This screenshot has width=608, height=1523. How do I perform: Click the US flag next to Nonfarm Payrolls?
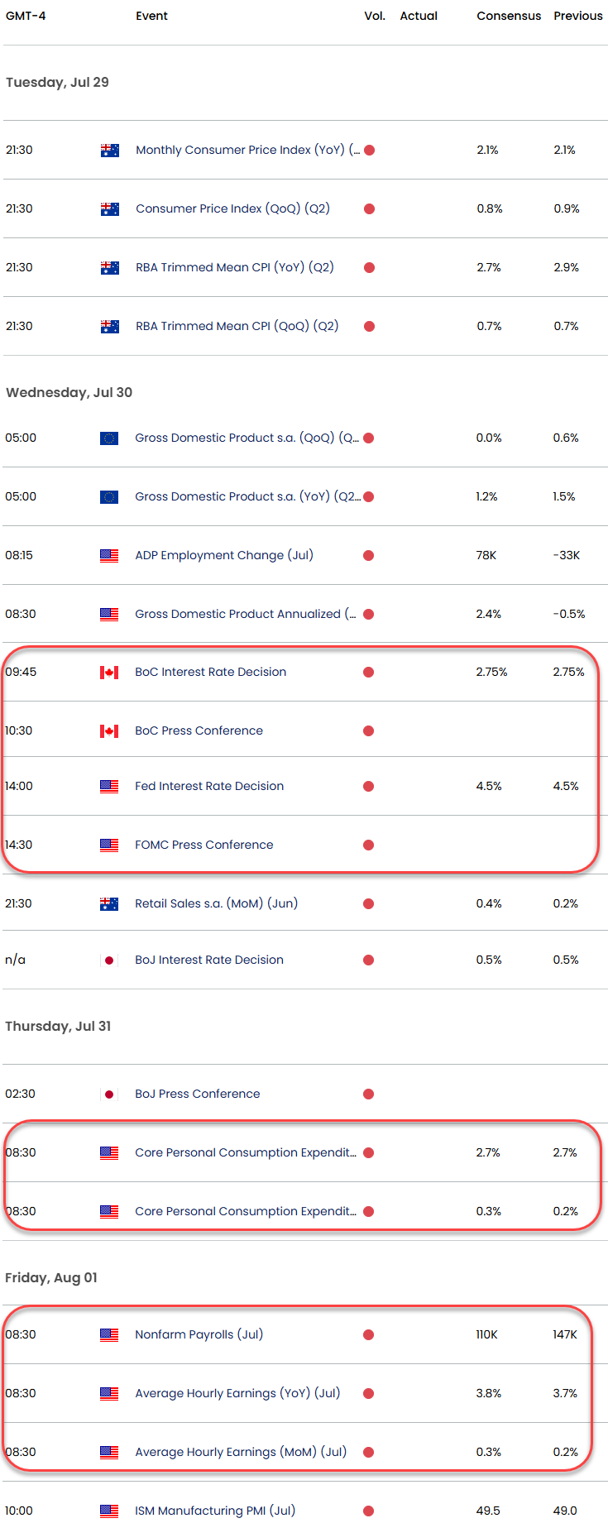(108, 1335)
